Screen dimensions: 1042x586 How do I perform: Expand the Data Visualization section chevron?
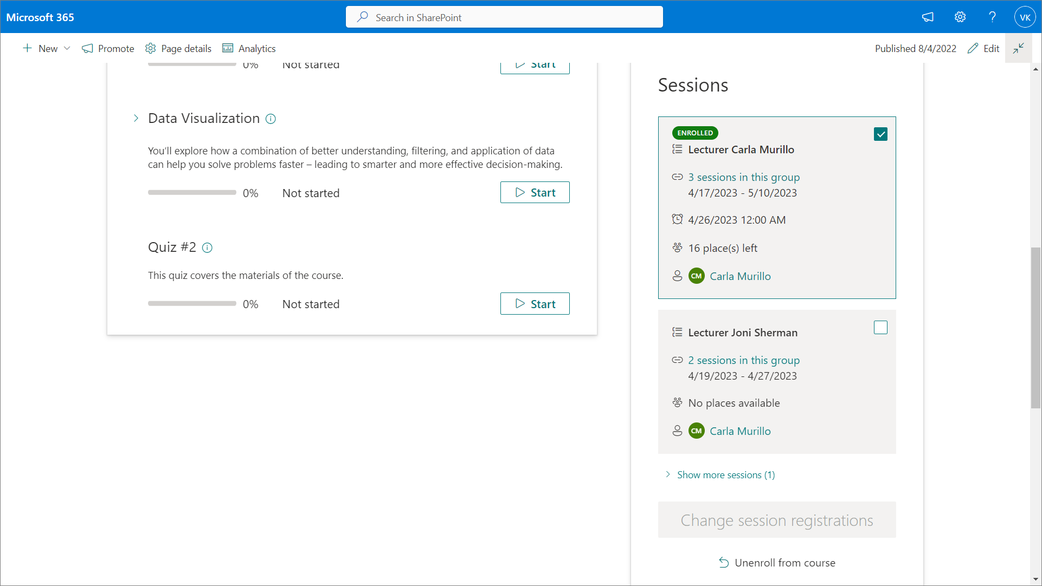coord(136,118)
